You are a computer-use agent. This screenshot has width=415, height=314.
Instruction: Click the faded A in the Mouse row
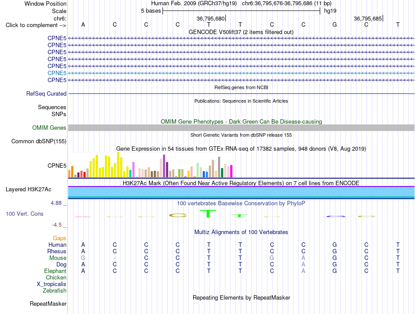pos(303,258)
